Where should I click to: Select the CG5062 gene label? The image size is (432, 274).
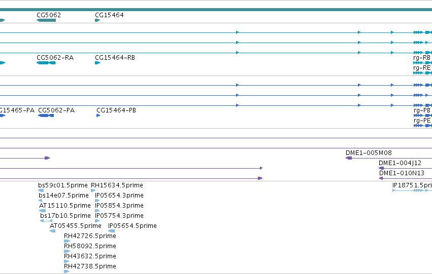(x=49, y=15)
